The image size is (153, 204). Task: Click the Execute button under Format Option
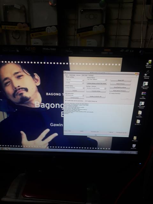coord(75,91)
